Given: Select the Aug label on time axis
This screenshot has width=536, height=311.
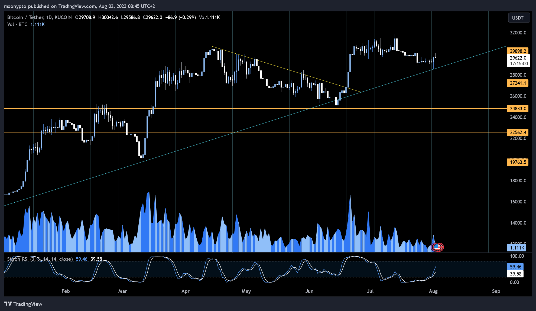Looking at the screenshot, I should click(x=433, y=291).
